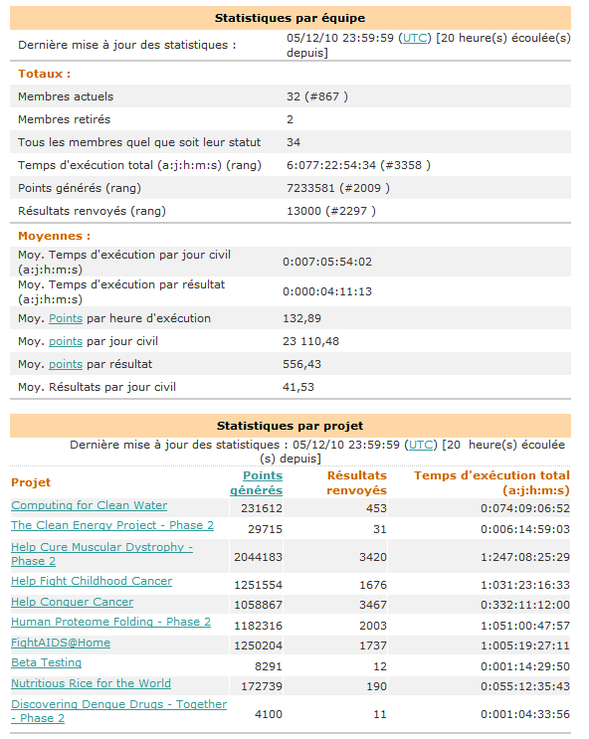Open the Computing for Clean Water project link
Viewport: 589px width, 739px height.
coord(90,505)
